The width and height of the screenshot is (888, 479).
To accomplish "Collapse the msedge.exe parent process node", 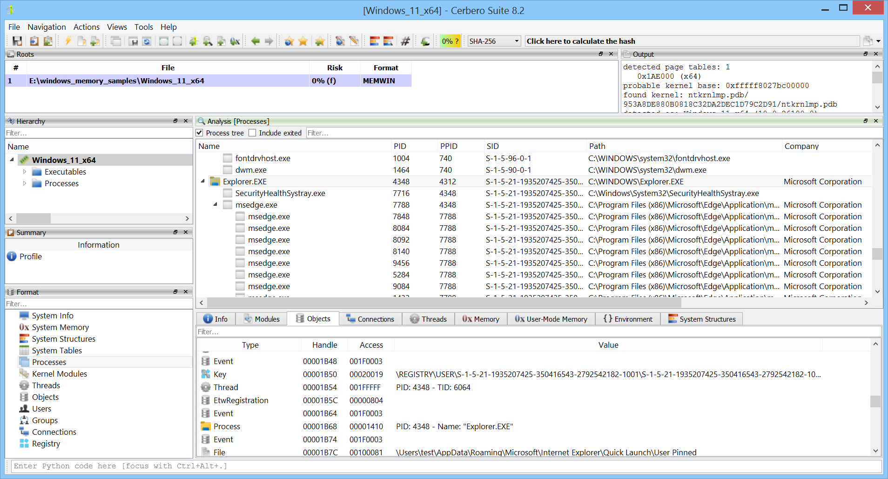I will pyautogui.click(x=215, y=205).
